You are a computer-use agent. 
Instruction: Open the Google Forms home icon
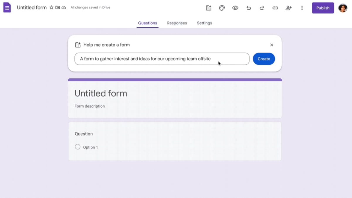7,8
